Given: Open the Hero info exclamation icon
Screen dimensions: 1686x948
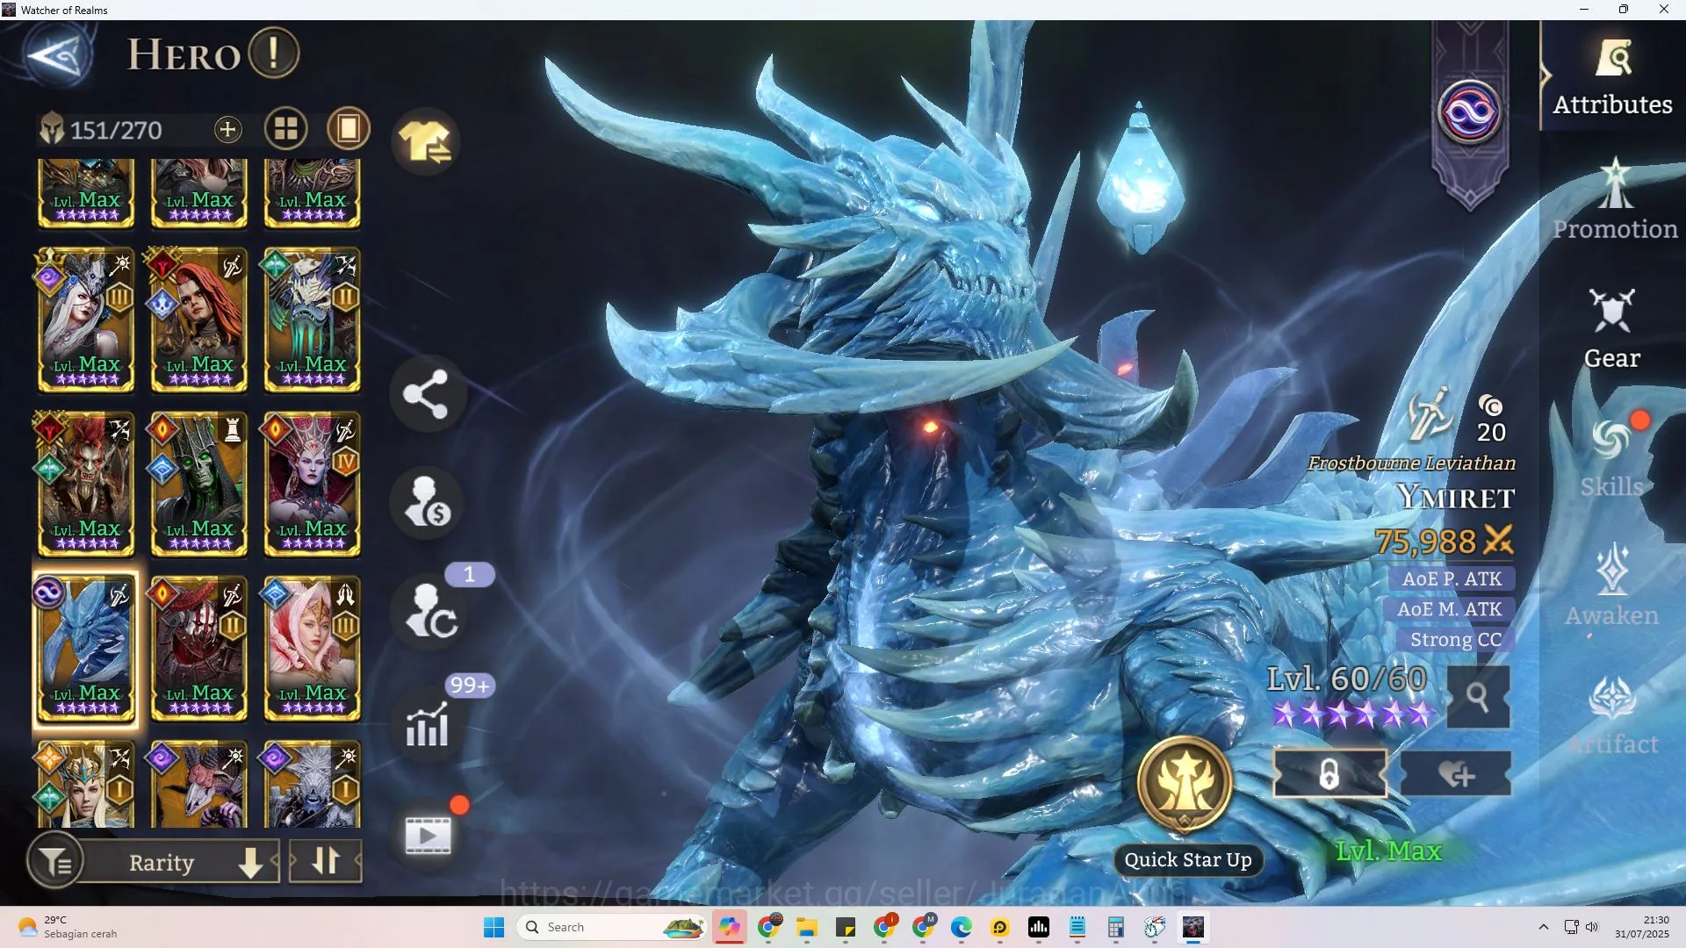Looking at the screenshot, I should pyautogui.click(x=274, y=53).
